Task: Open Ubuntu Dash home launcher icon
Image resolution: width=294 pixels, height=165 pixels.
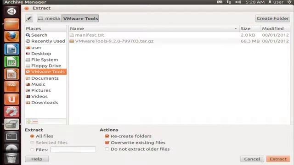Action: (x=11, y=11)
